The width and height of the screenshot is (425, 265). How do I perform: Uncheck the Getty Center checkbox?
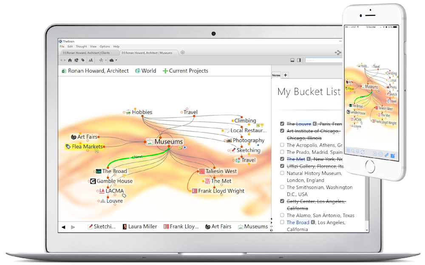click(x=282, y=201)
